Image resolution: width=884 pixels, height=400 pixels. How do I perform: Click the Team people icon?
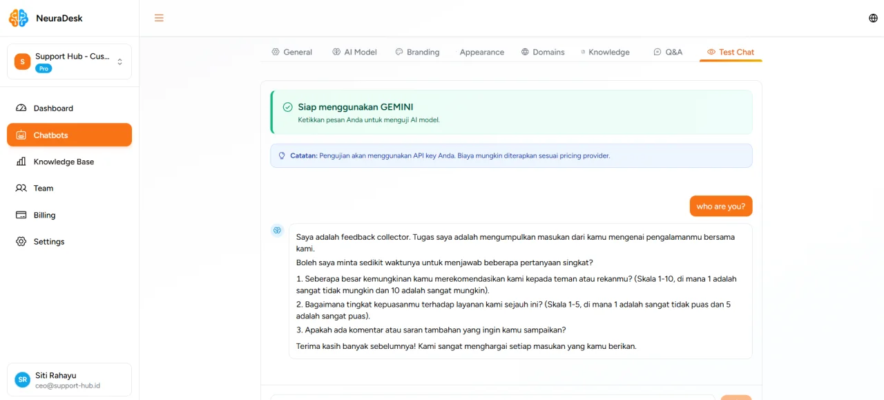pyautogui.click(x=21, y=188)
